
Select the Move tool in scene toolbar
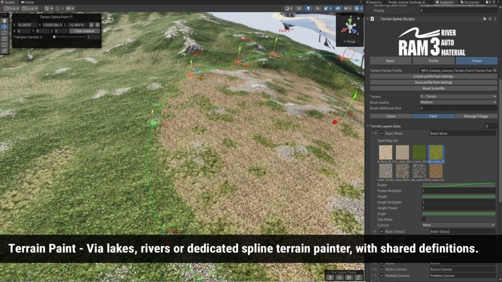point(5,26)
